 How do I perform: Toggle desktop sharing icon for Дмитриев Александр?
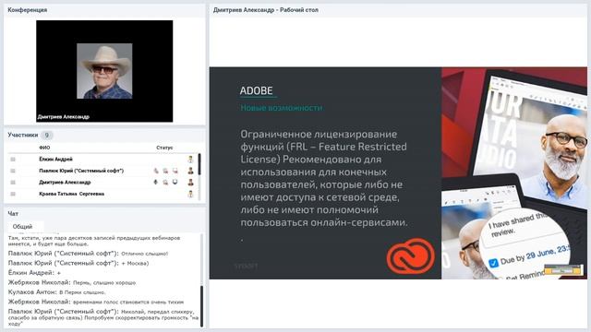tap(175, 183)
